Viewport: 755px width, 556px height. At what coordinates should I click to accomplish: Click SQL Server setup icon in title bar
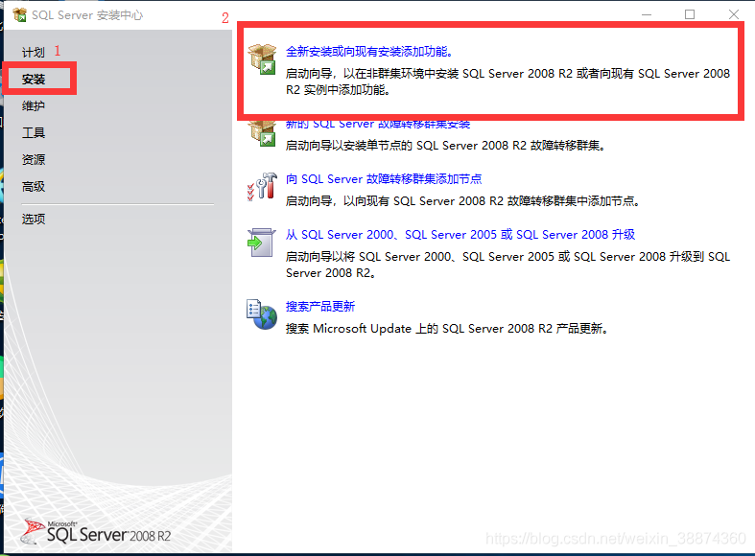tap(20, 15)
